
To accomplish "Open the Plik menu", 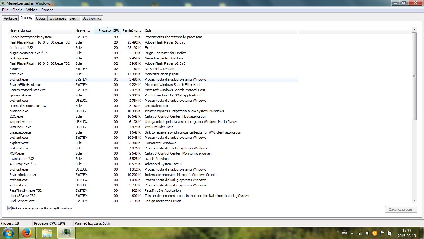I will (x=5, y=10).
